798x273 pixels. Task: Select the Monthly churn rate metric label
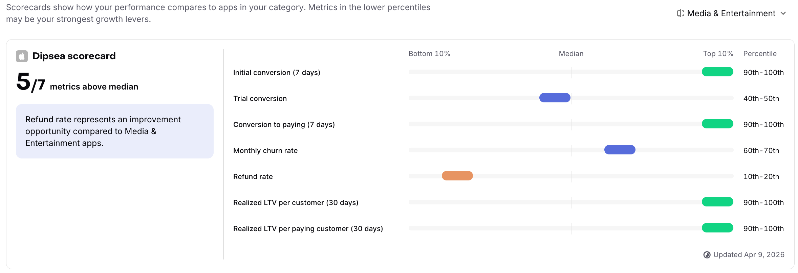coord(265,150)
